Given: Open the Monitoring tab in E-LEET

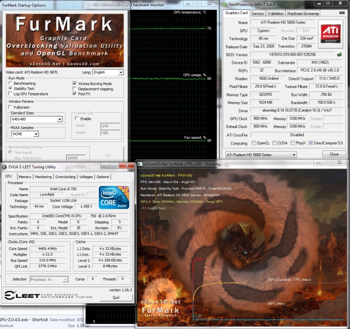Looking at the screenshot, I should click(43, 177).
